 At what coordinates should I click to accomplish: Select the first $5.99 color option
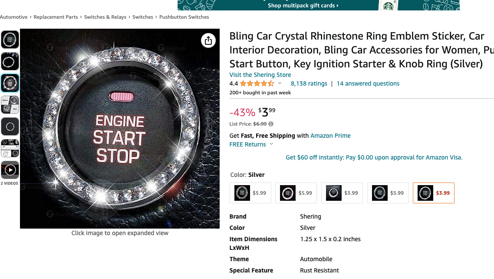click(x=250, y=193)
